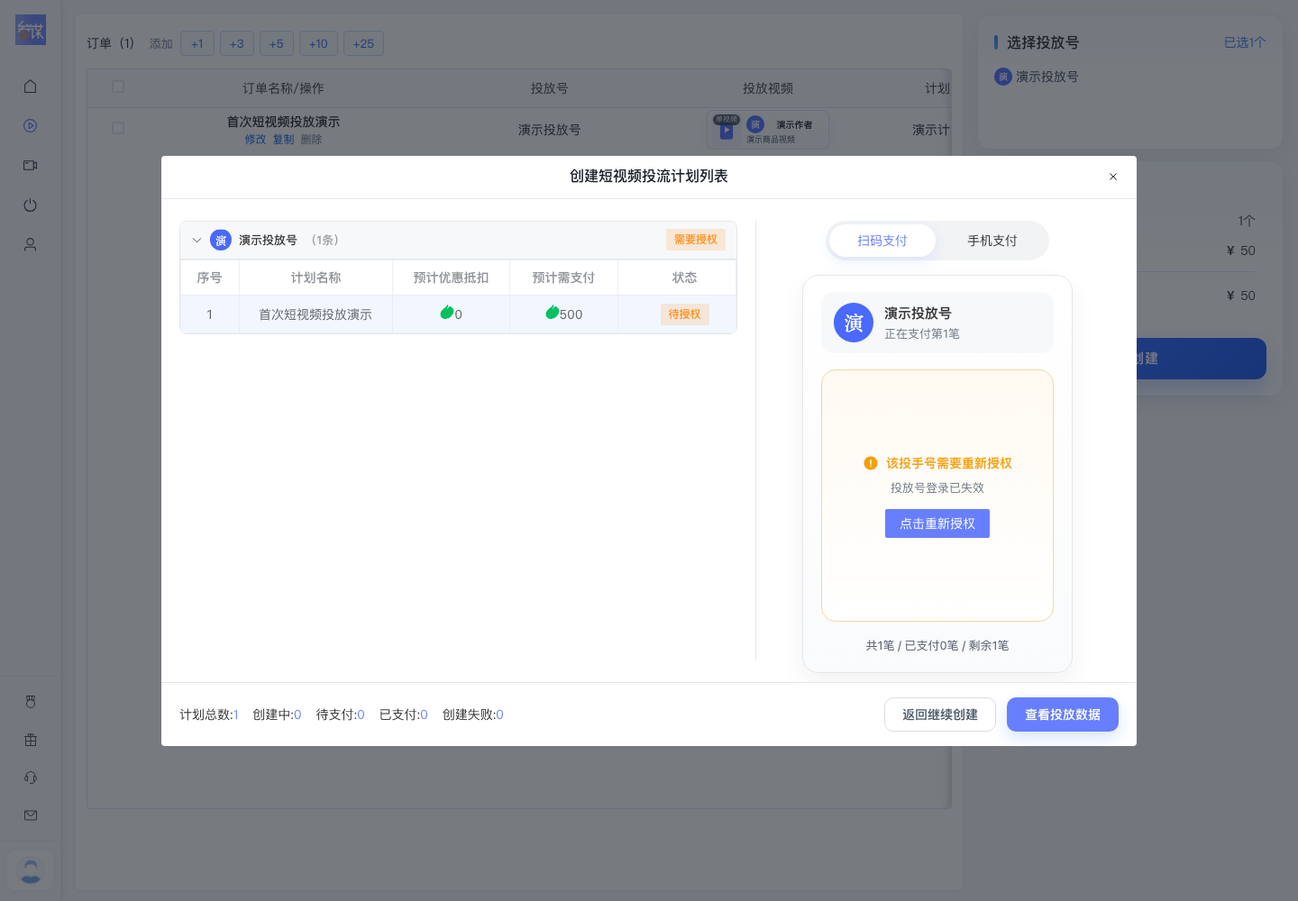Click 查看投放数据 button
The width and height of the screenshot is (1298, 901).
pos(1063,714)
